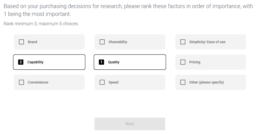The height and width of the screenshot is (134, 258).
Task: Pick the Speed option label
Action: tap(113, 82)
